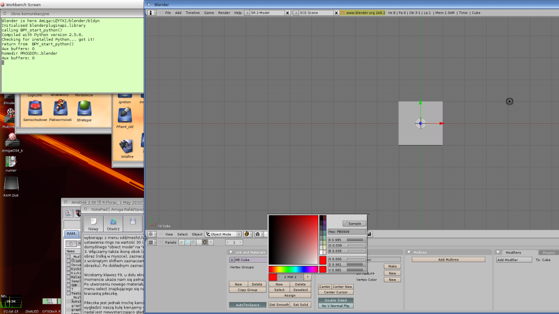
Task: Open the RAM Disk icon
Action: click(11, 184)
